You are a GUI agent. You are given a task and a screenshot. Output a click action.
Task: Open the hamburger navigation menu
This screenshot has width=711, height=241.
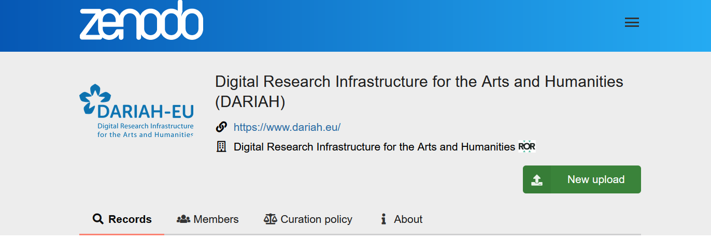632,22
